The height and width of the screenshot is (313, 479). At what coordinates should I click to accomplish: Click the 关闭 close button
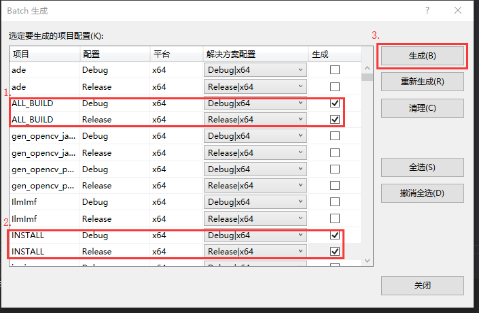click(x=422, y=286)
